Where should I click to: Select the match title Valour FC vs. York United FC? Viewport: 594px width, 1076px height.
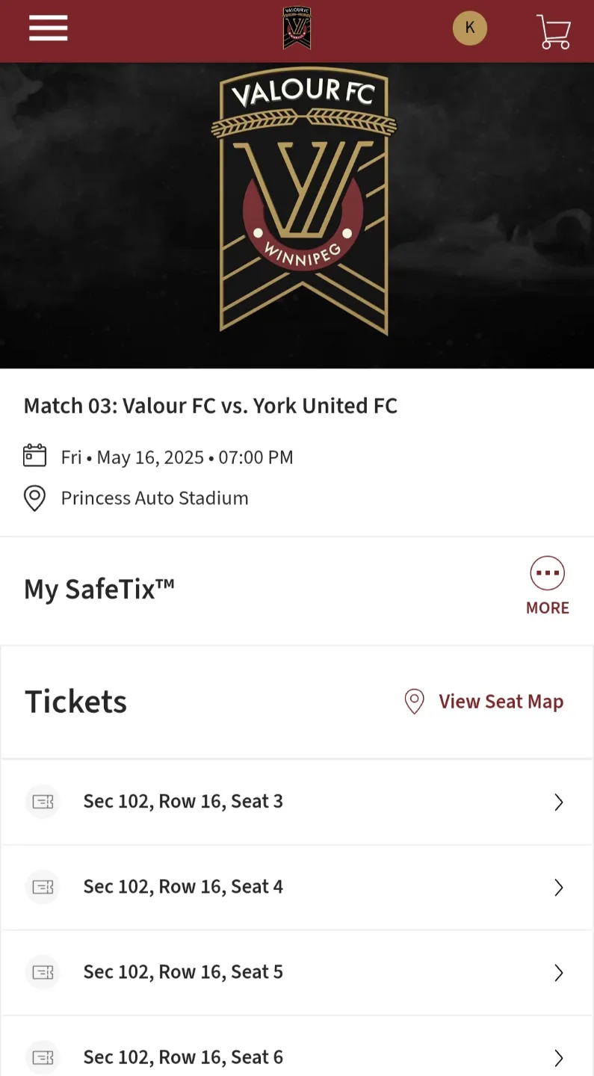[211, 406]
